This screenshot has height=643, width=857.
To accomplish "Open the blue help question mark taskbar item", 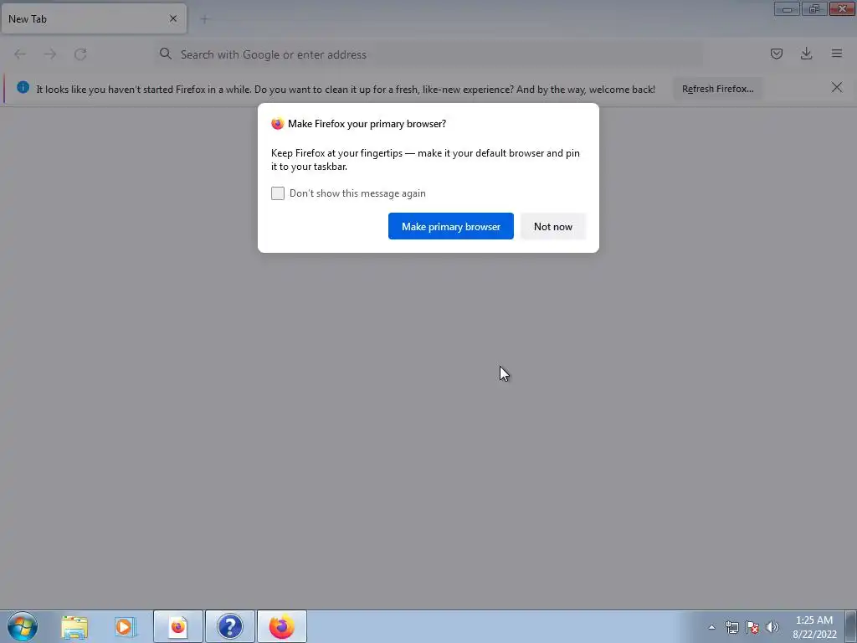I will (229, 626).
